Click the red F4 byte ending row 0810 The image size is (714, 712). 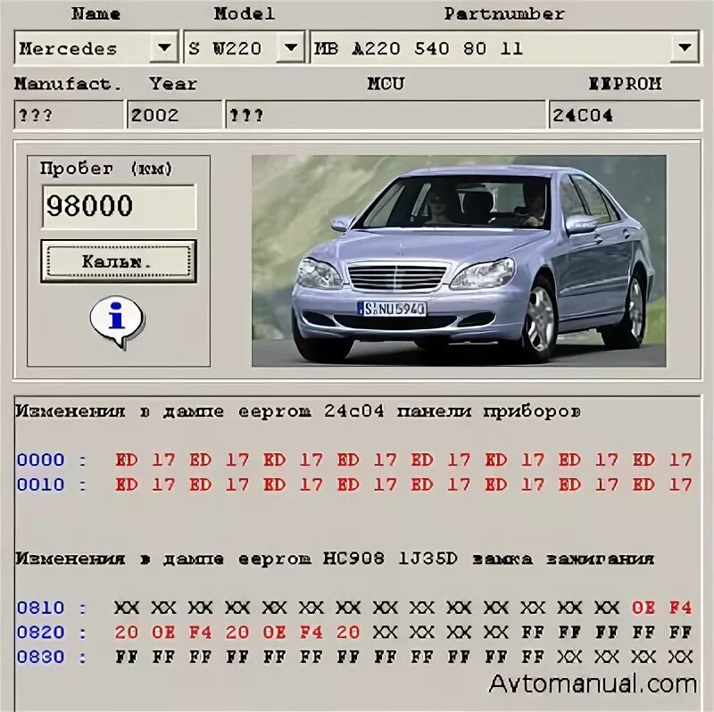click(680, 608)
